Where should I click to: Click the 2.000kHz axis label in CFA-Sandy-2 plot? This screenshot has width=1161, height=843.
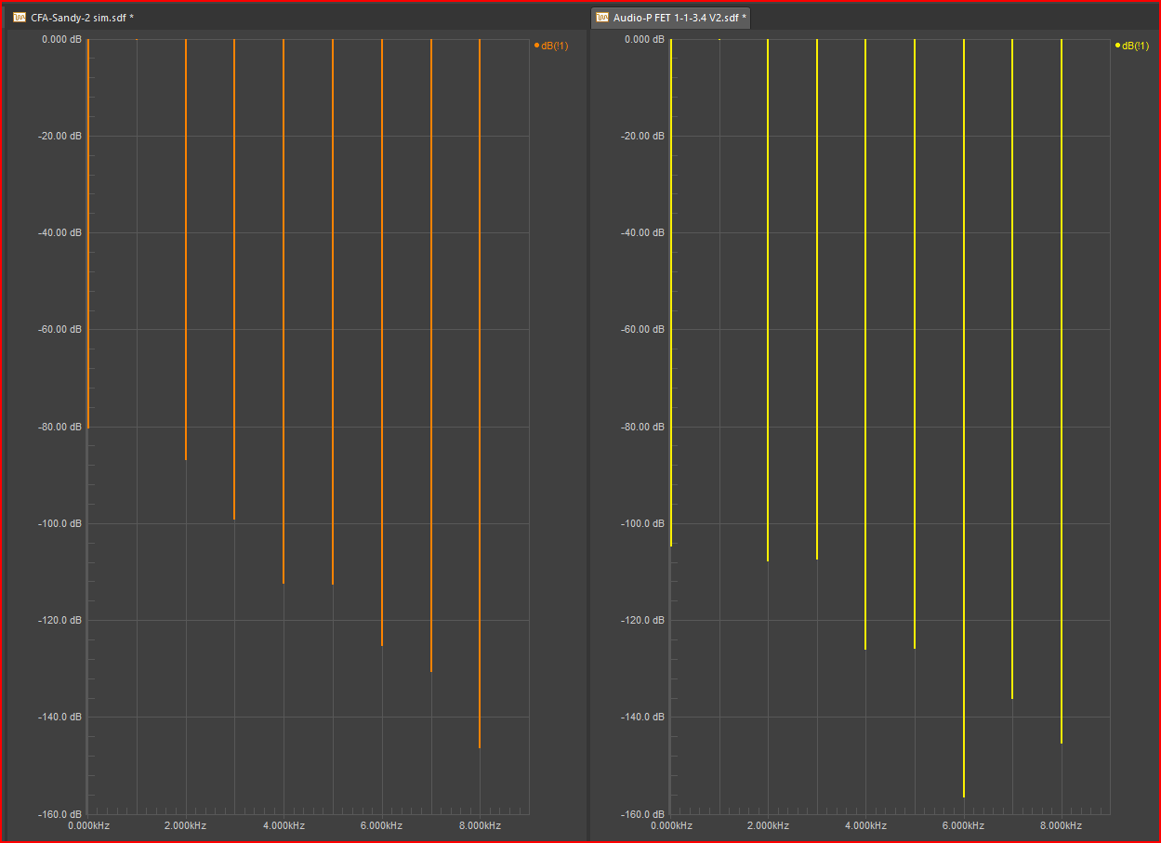click(x=186, y=825)
